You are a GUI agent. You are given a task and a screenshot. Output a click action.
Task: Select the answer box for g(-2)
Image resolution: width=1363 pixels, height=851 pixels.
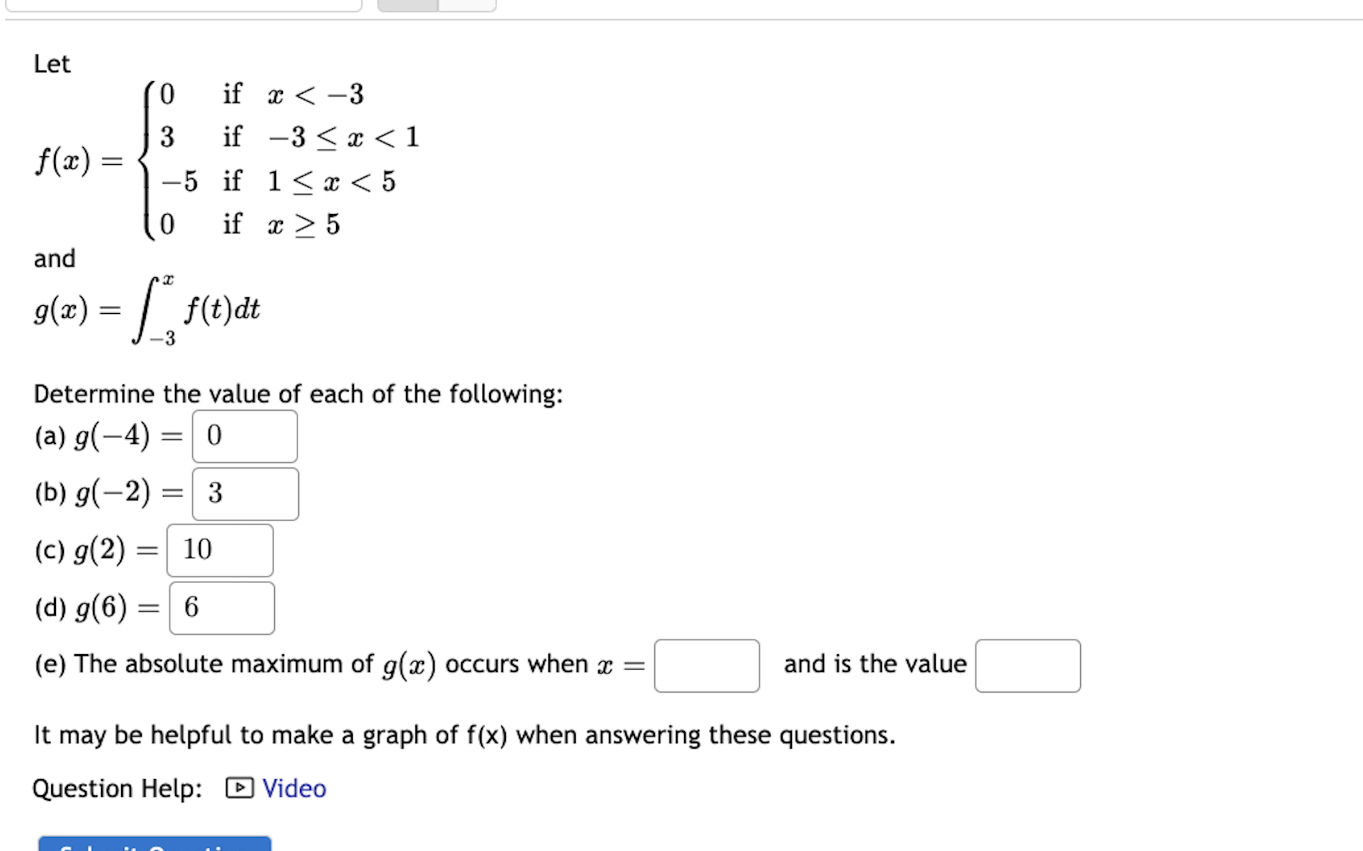(x=246, y=494)
